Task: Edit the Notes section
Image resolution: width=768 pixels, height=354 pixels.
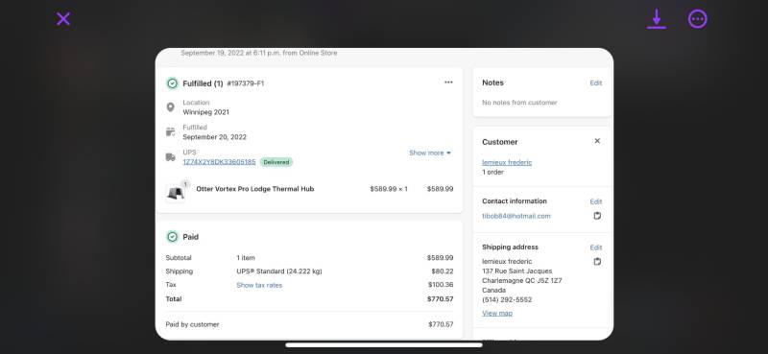Action: (x=595, y=83)
